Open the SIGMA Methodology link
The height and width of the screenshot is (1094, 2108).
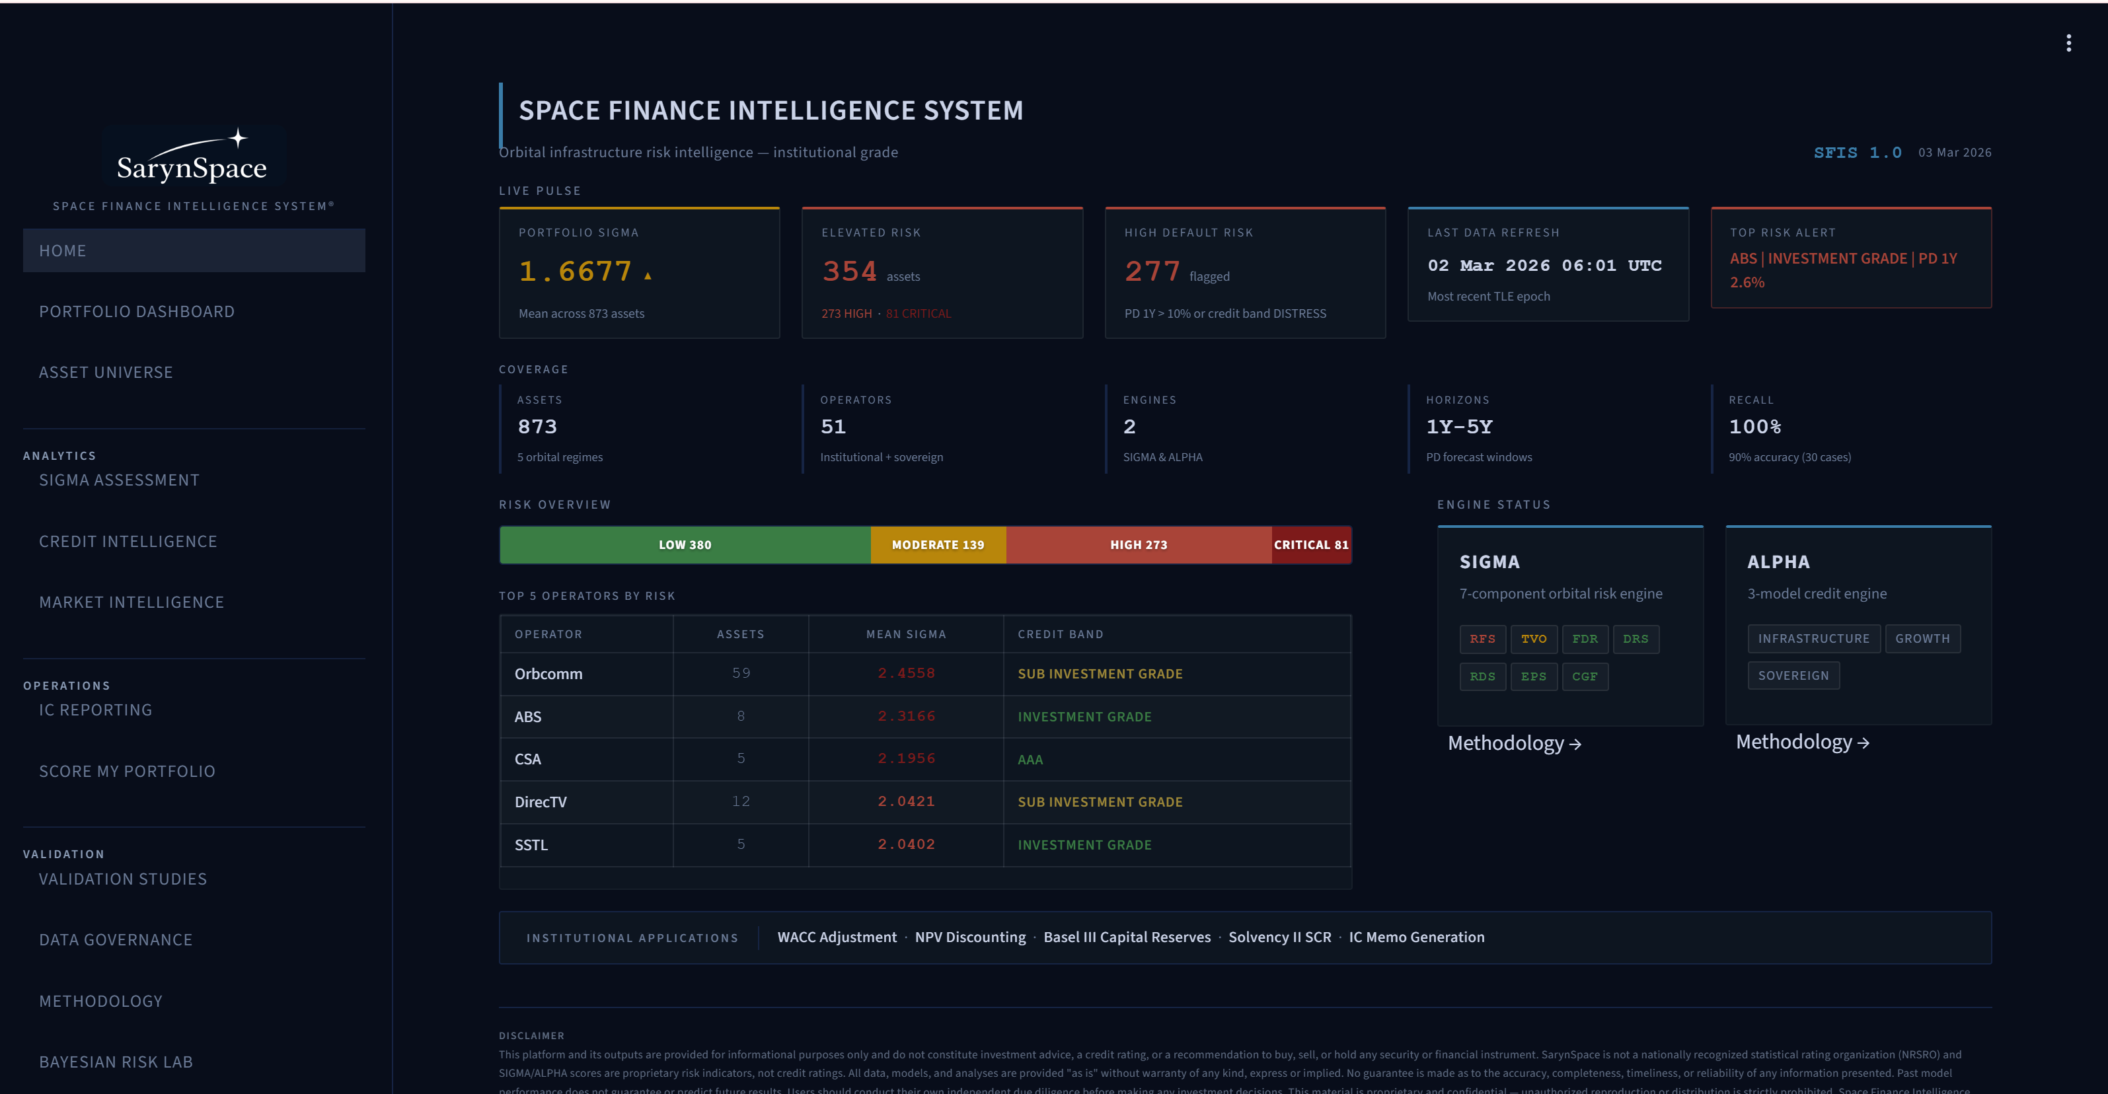tap(1515, 742)
